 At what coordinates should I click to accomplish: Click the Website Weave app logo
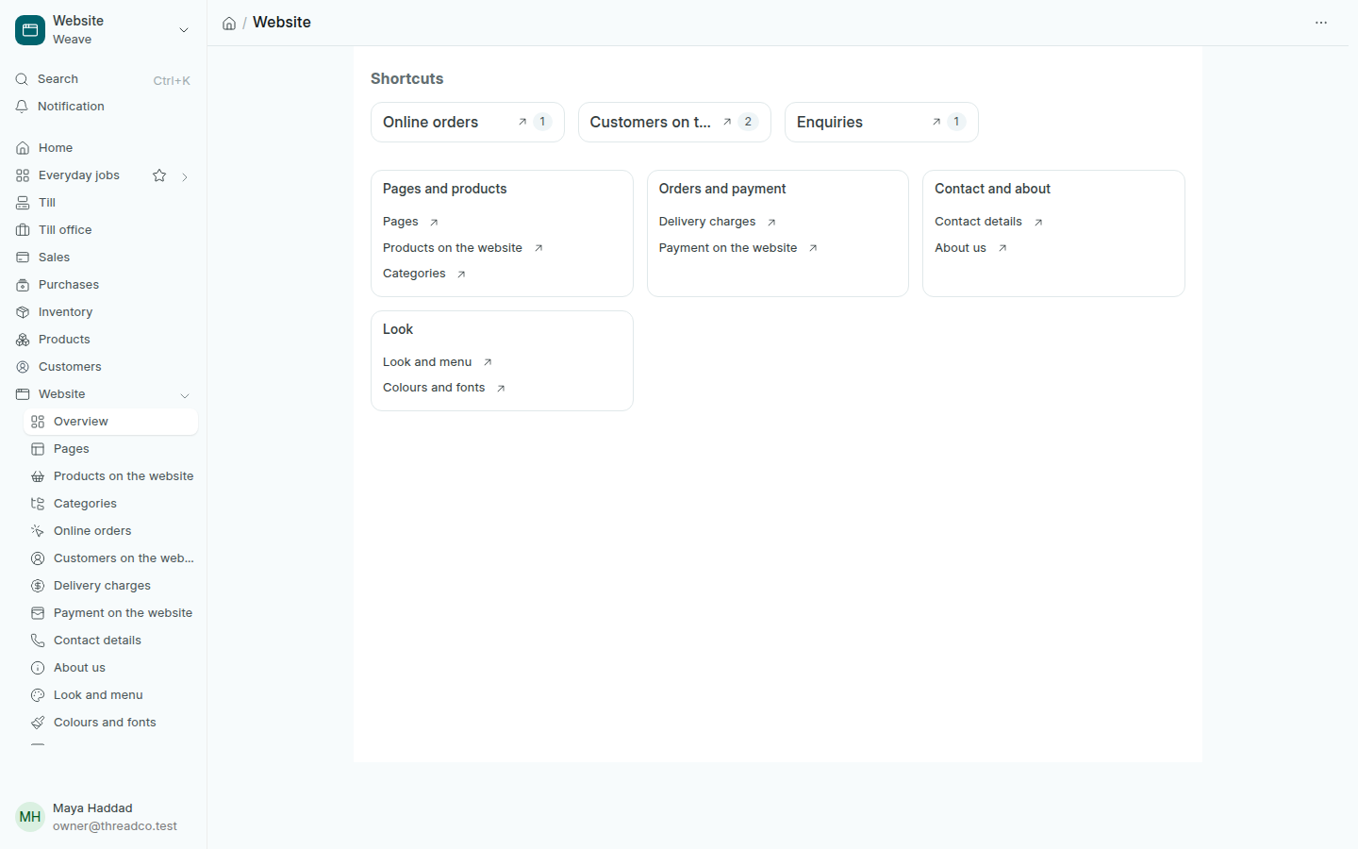pyautogui.click(x=30, y=30)
